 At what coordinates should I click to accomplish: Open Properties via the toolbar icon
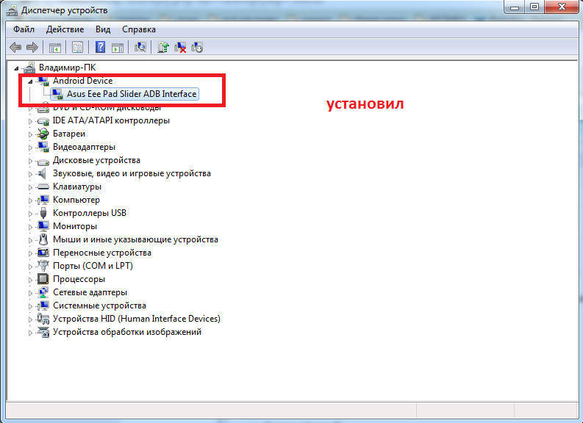(76, 48)
